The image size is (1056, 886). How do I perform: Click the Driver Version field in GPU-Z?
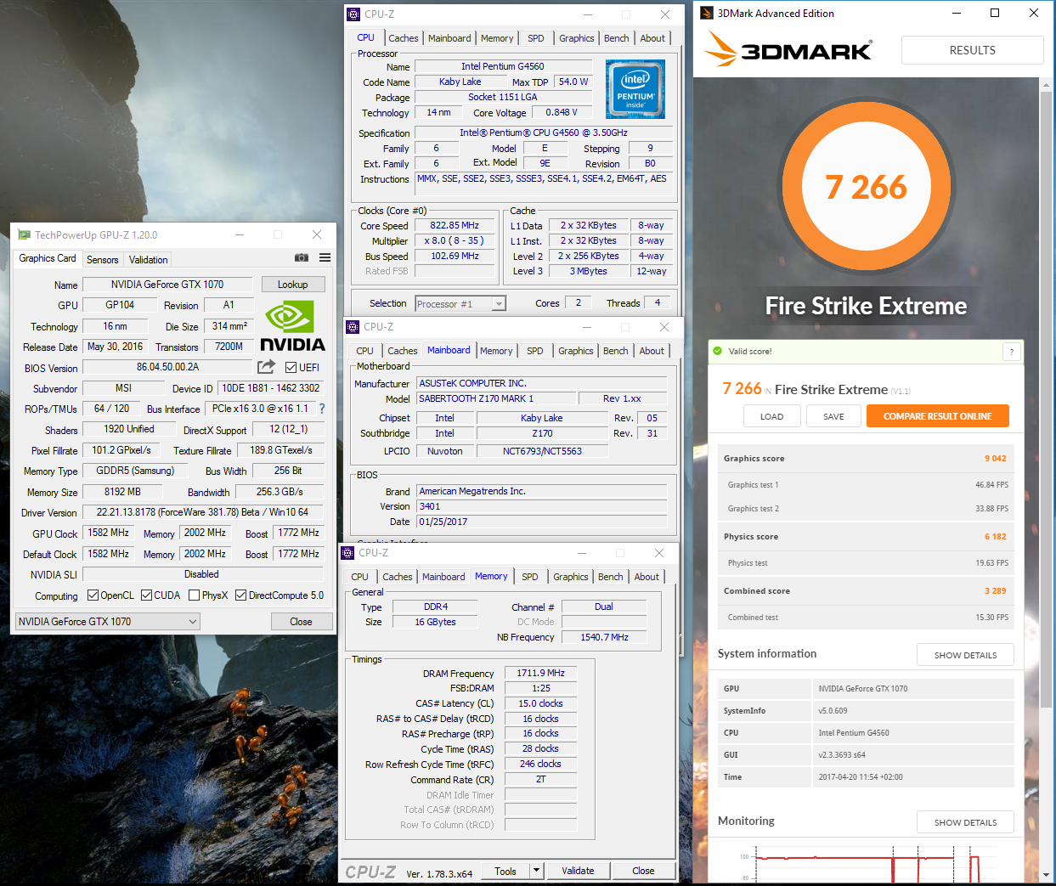(202, 512)
